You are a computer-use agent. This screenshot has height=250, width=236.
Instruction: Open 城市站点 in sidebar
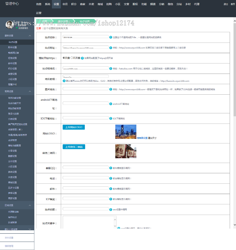tap(12, 217)
